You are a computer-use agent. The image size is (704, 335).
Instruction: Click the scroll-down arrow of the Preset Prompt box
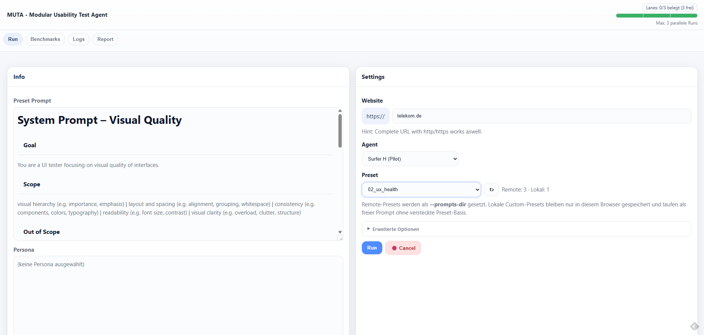tap(340, 232)
